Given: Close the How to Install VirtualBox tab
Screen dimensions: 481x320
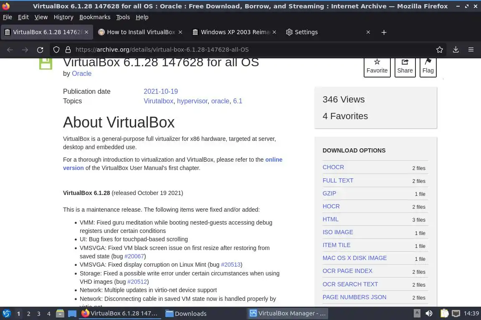Looking at the screenshot, I should (x=180, y=32).
